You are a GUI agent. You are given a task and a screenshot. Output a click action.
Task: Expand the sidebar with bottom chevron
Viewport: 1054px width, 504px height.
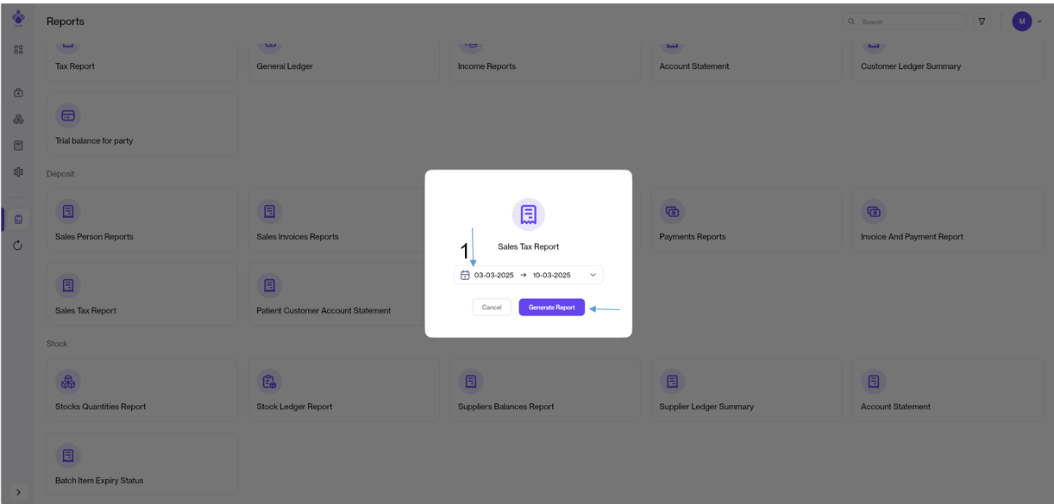[x=18, y=492]
